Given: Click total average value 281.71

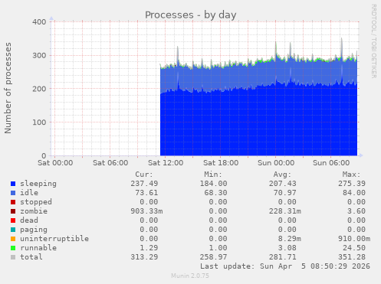Looking at the screenshot, I should pyautogui.click(x=282, y=257).
